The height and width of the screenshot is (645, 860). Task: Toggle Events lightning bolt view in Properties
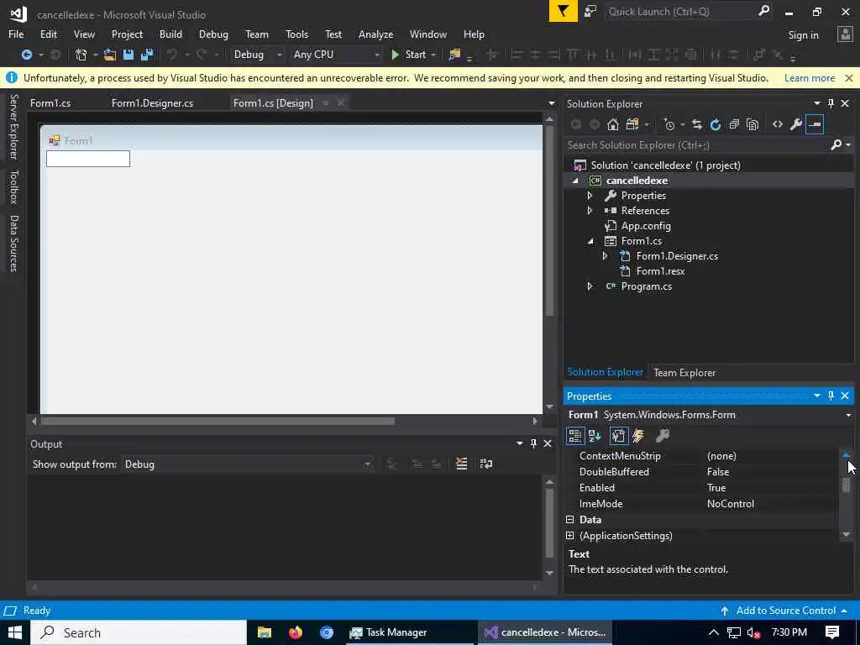tap(638, 436)
